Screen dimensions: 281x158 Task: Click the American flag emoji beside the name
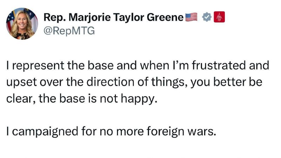[191, 17]
